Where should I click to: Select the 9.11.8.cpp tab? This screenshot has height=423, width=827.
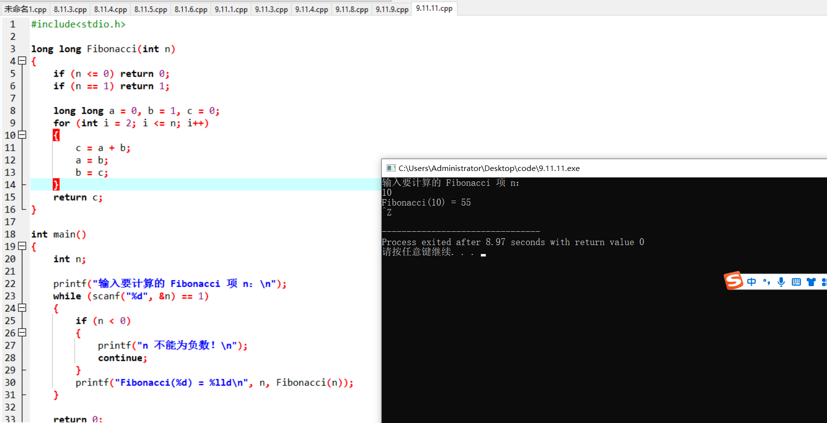tap(352, 9)
